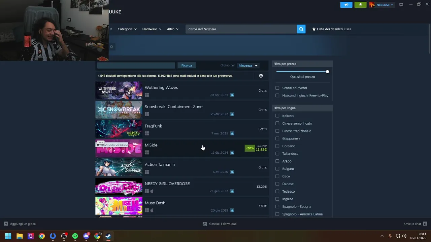This screenshot has width=431, height=242.
Task: Click the blue search magnifier button
Action: (x=301, y=29)
